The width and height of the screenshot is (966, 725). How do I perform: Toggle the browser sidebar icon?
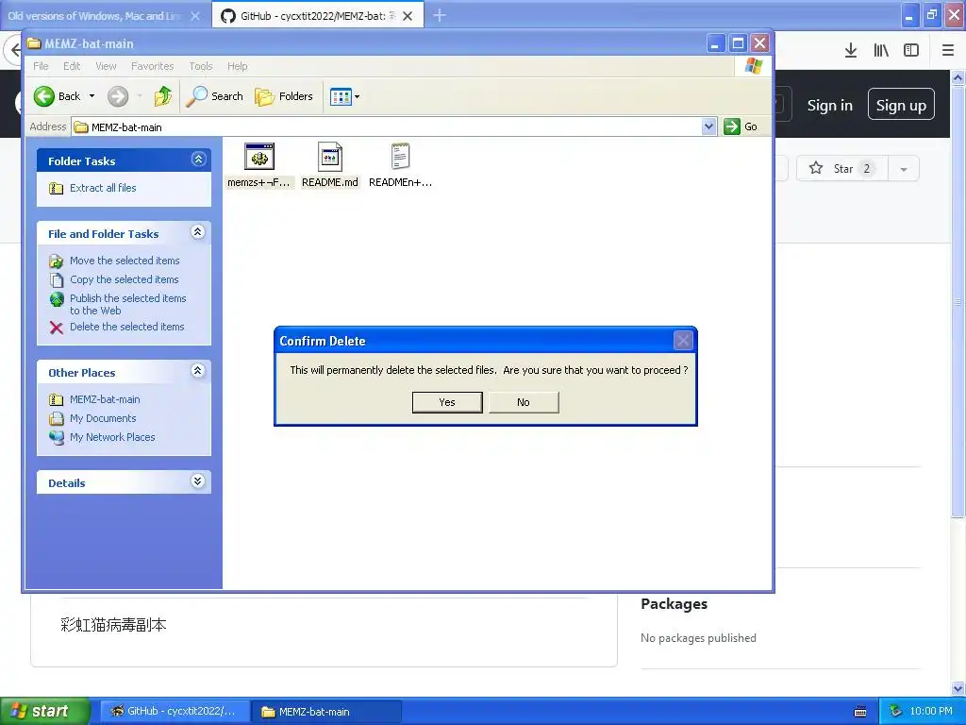point(911,51)
